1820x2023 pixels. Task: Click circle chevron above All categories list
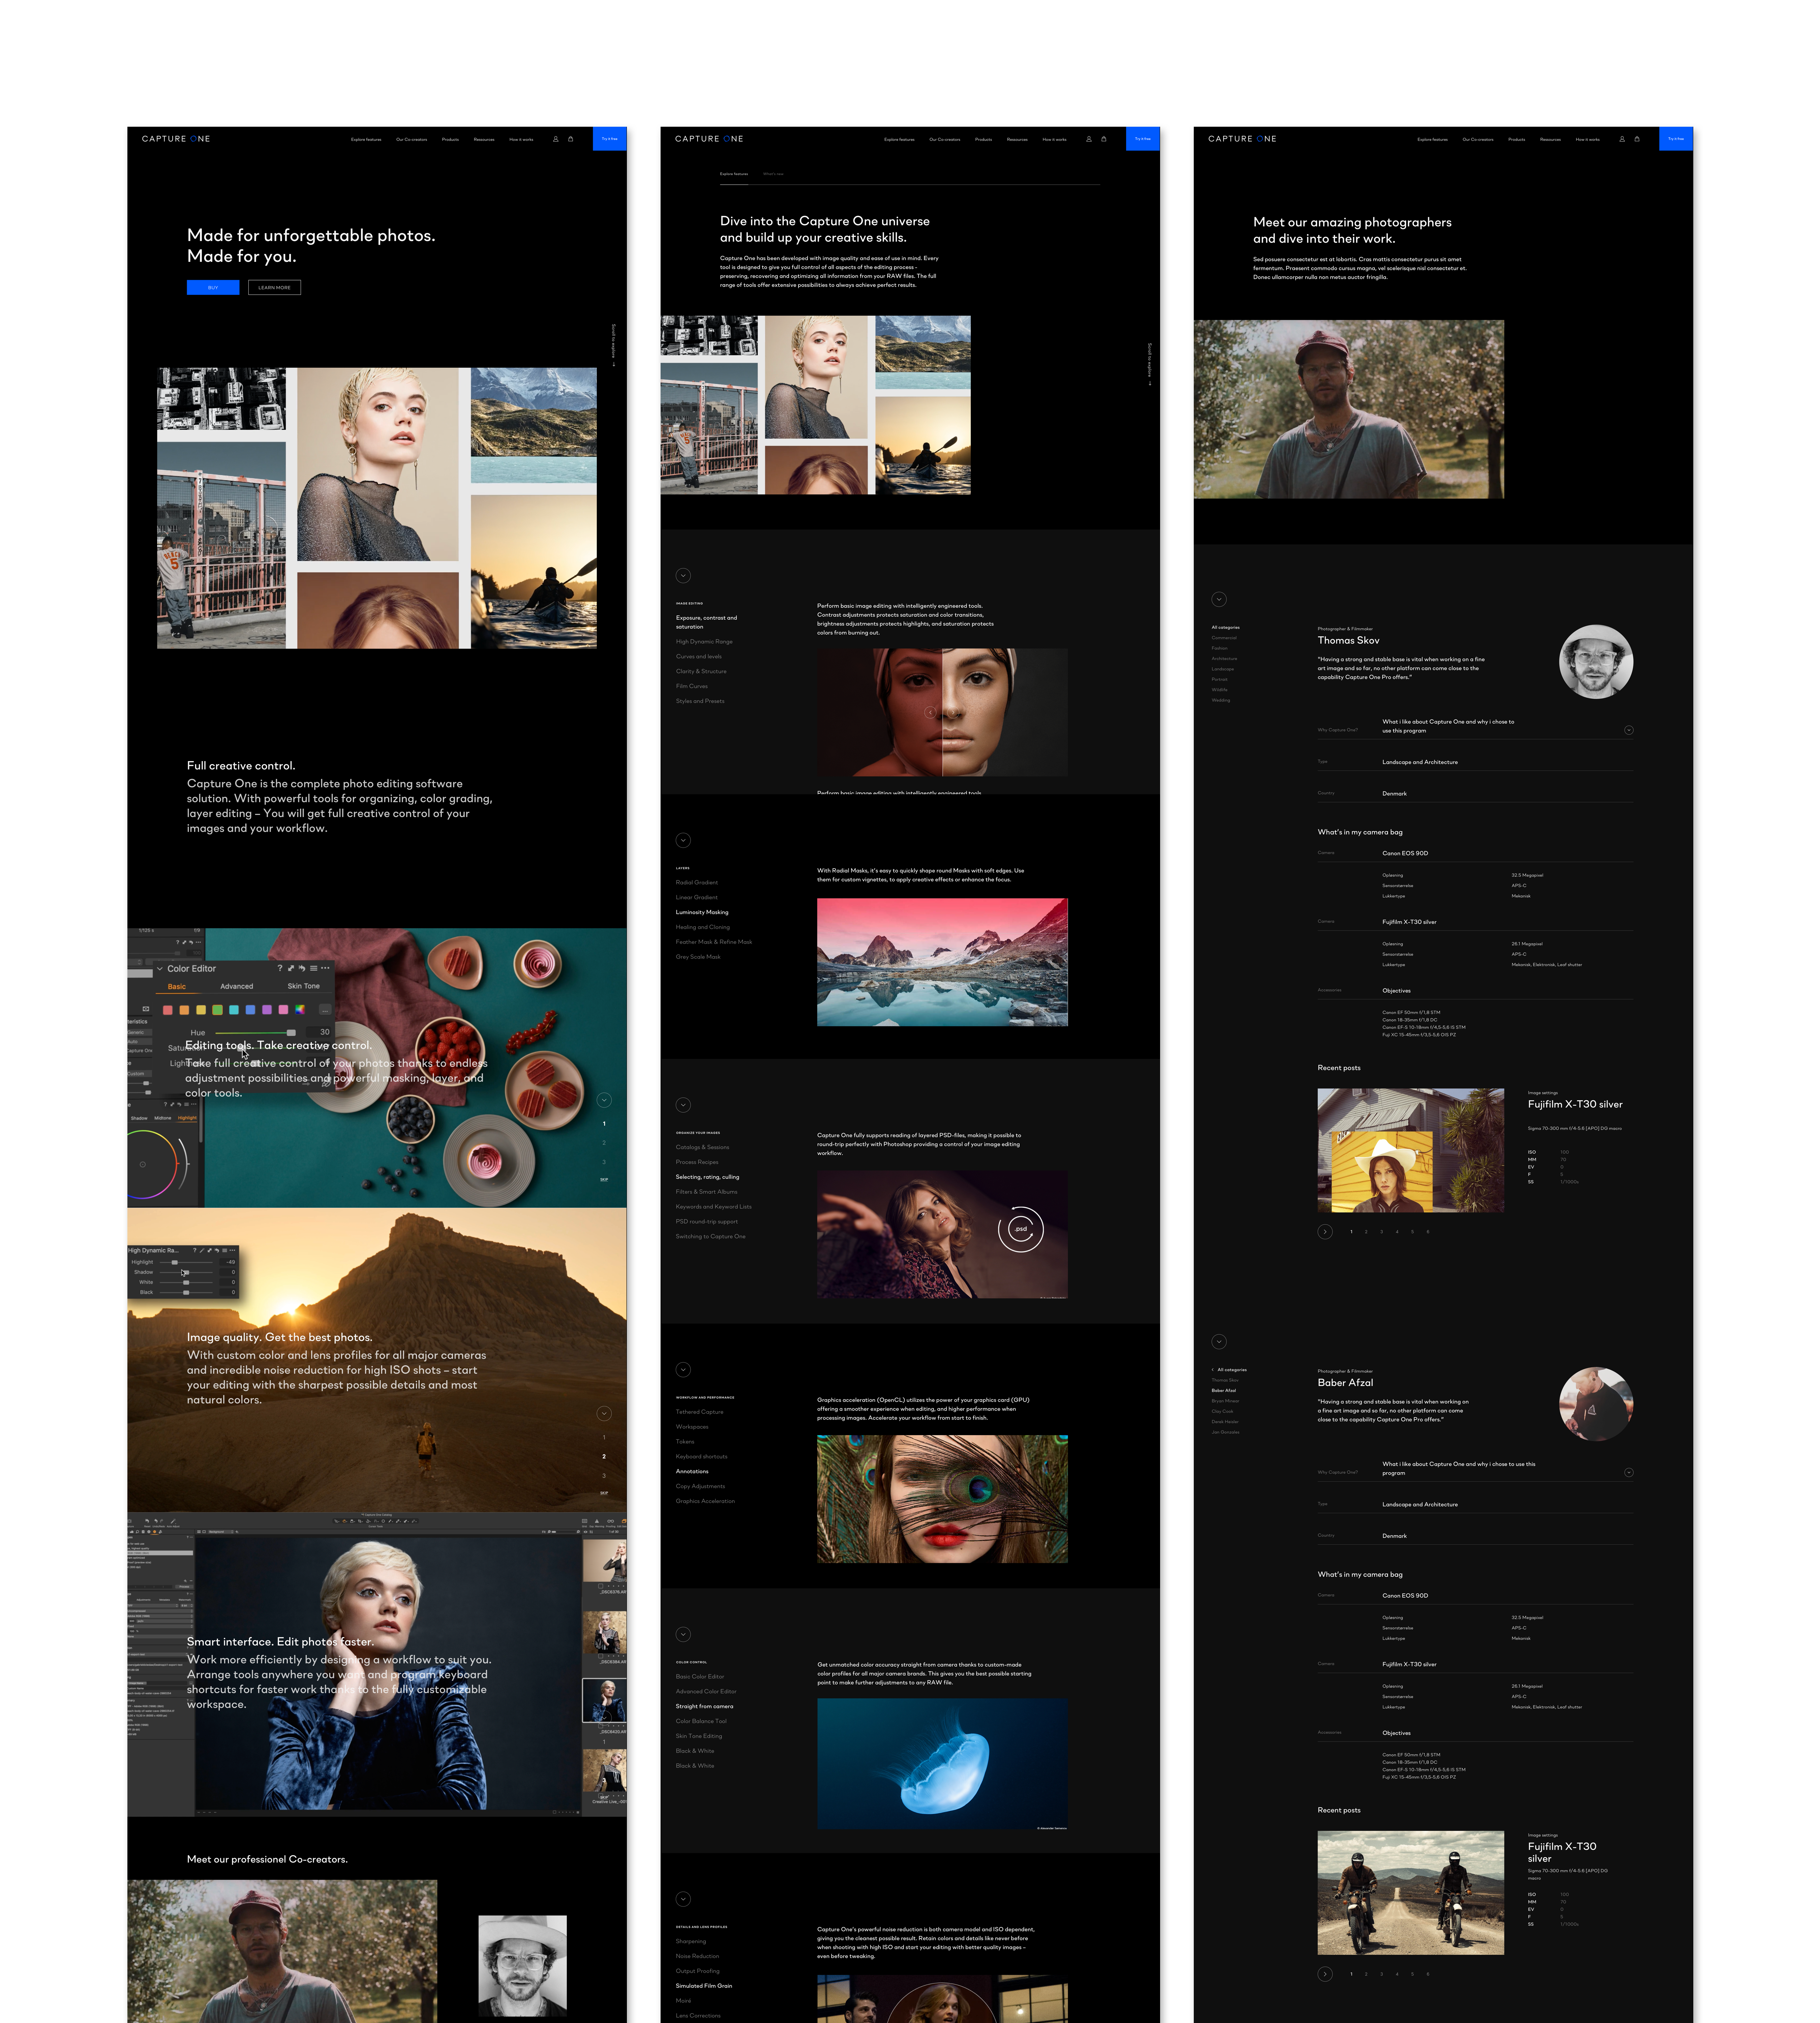tap(1219, 600)
